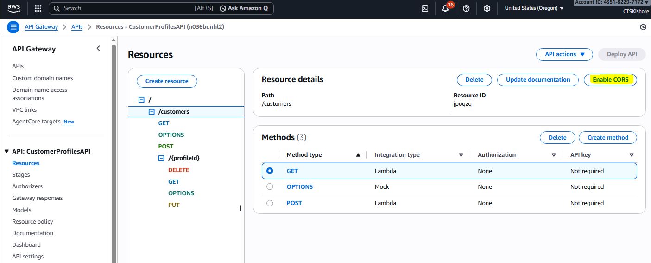This screenshot has width=651, height=263.
Task: Collapse the /{profileId} resource node
Action: point(161,158)
